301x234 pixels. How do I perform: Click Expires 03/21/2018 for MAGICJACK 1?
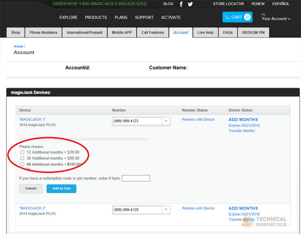pyautogui.click(x=244, y=125)
